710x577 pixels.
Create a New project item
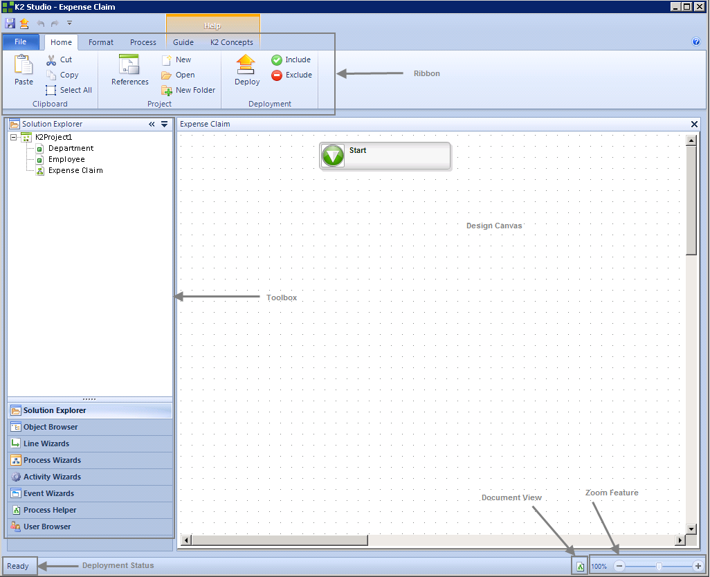pos(176,59)
